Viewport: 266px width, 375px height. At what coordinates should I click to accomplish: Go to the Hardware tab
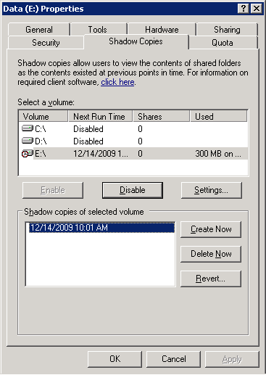(162, 30)
